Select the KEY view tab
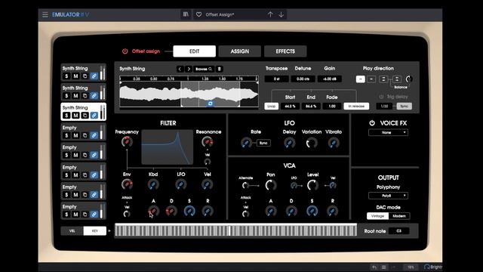 (95, 230)
